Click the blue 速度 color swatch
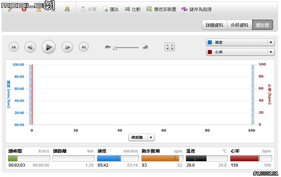Image resolution: width=281 pixels, height=177 pixels. click(x=210, y=43)
